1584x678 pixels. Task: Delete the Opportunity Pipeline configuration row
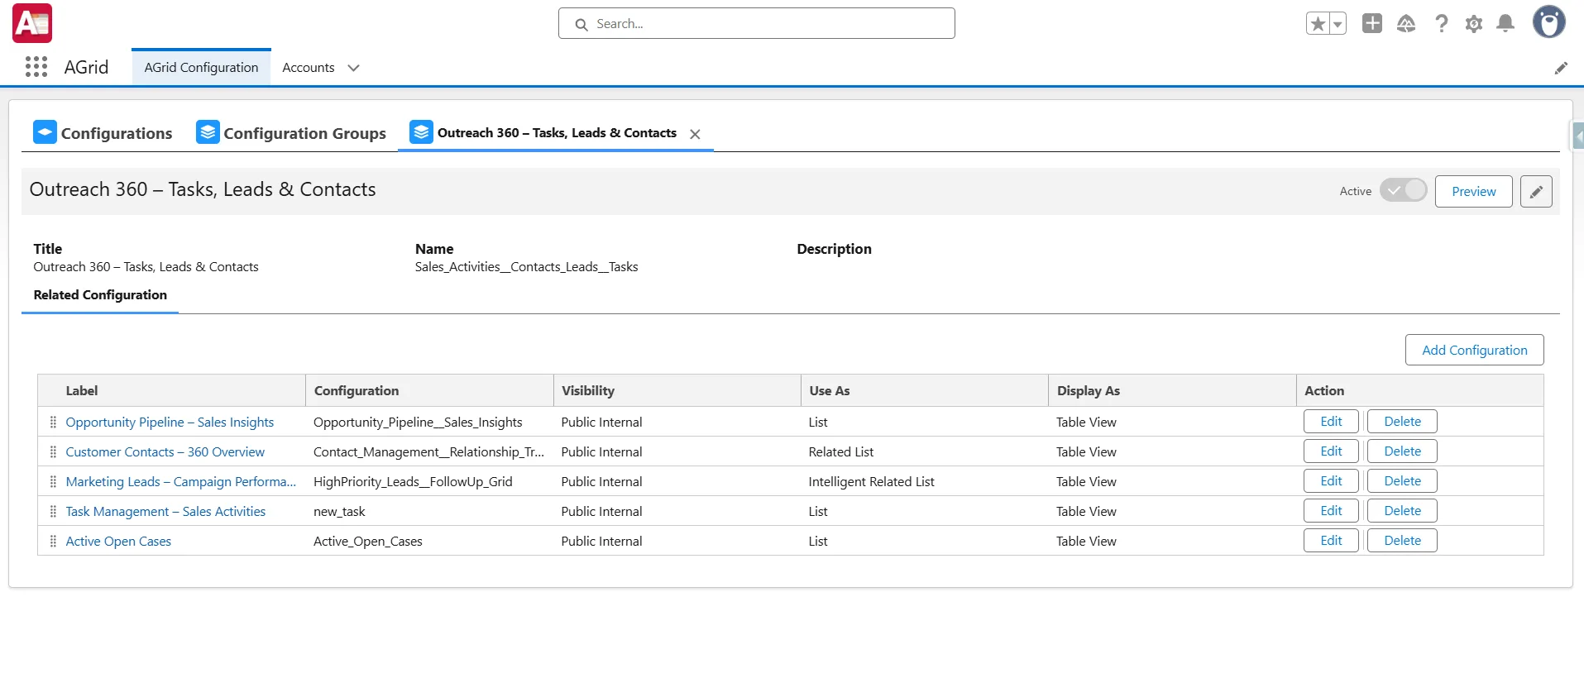tap(1402, 421)
